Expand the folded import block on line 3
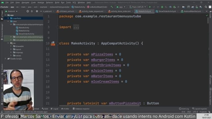This screenshot has height=119, width=212. [76, 27]
